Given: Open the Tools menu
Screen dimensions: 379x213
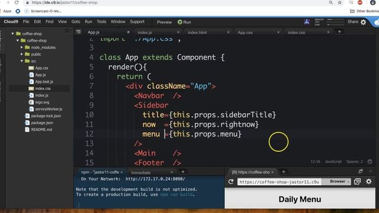Looking at the screenshot, I should 101,22.
